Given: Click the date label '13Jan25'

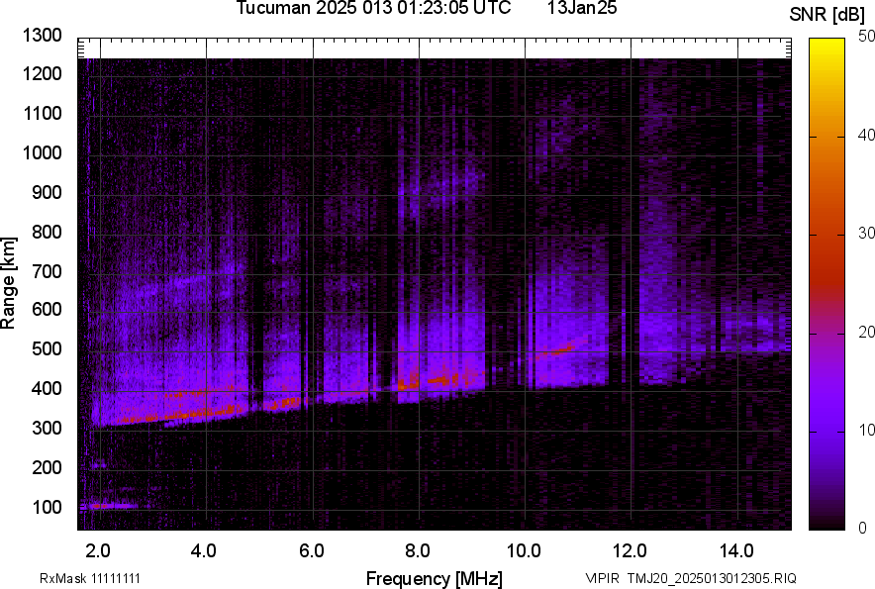Looking at the screenshot, I should tap(582, 8).
